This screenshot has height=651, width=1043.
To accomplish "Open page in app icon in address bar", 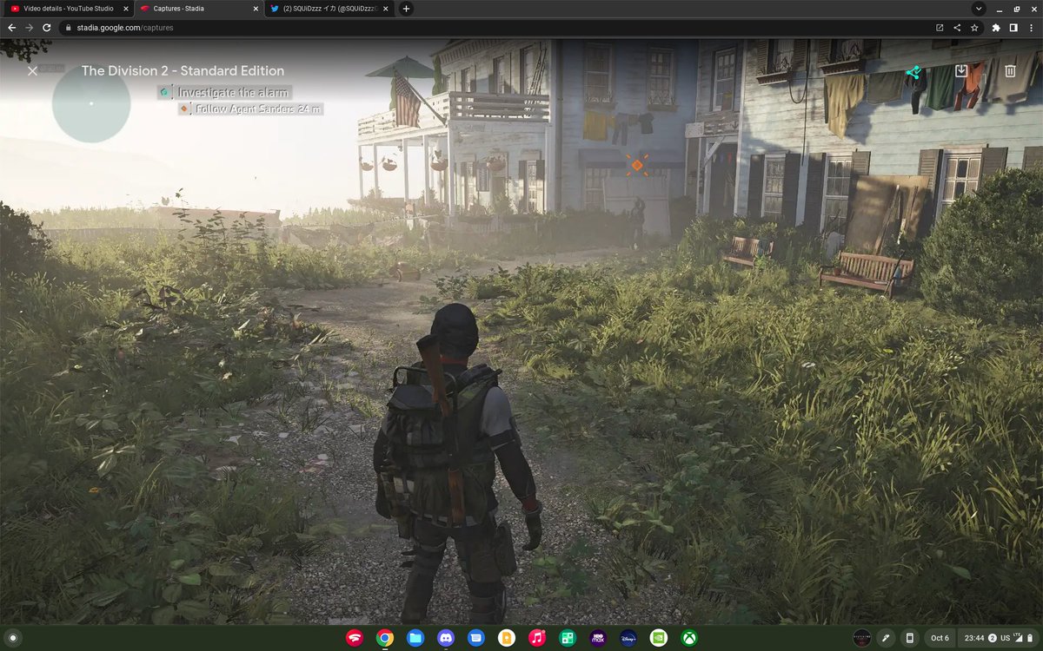I will pyautogui.click(x=940, y=27).
